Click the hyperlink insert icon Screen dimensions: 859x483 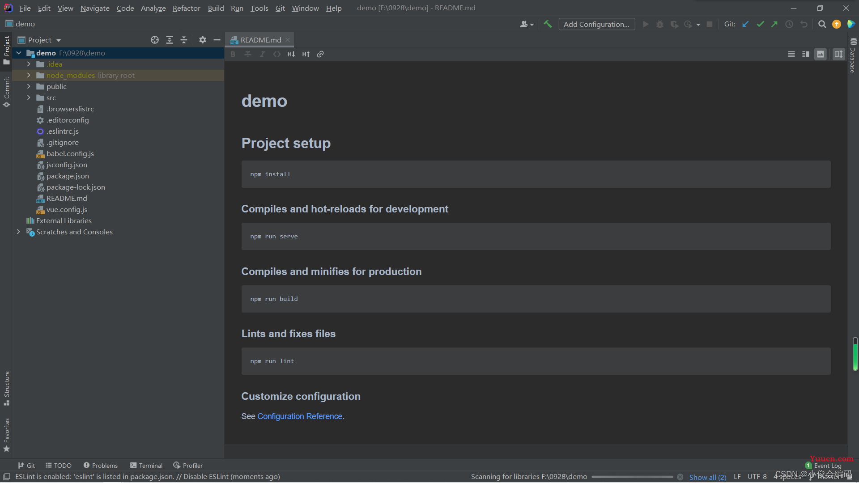320,54
